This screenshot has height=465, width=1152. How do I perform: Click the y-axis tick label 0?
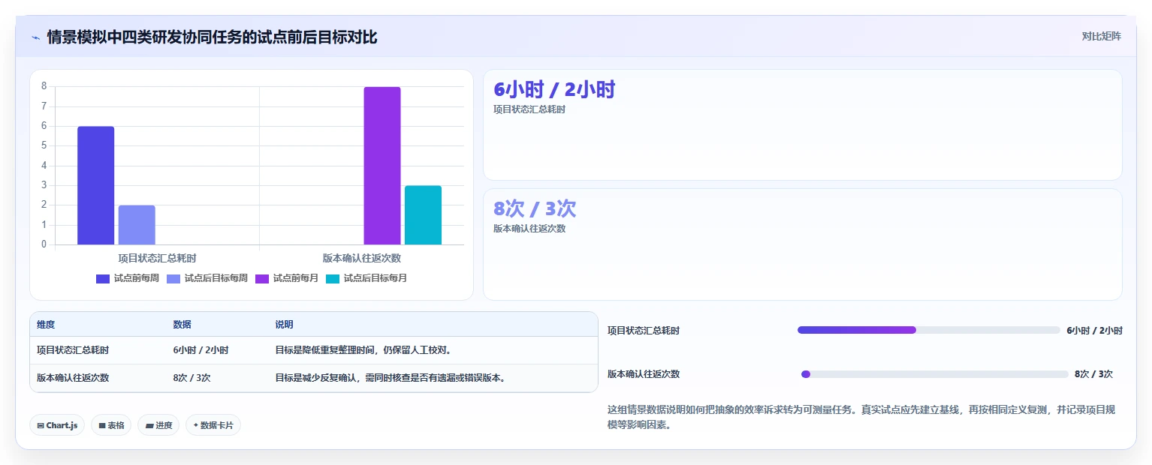click(44, 244)
